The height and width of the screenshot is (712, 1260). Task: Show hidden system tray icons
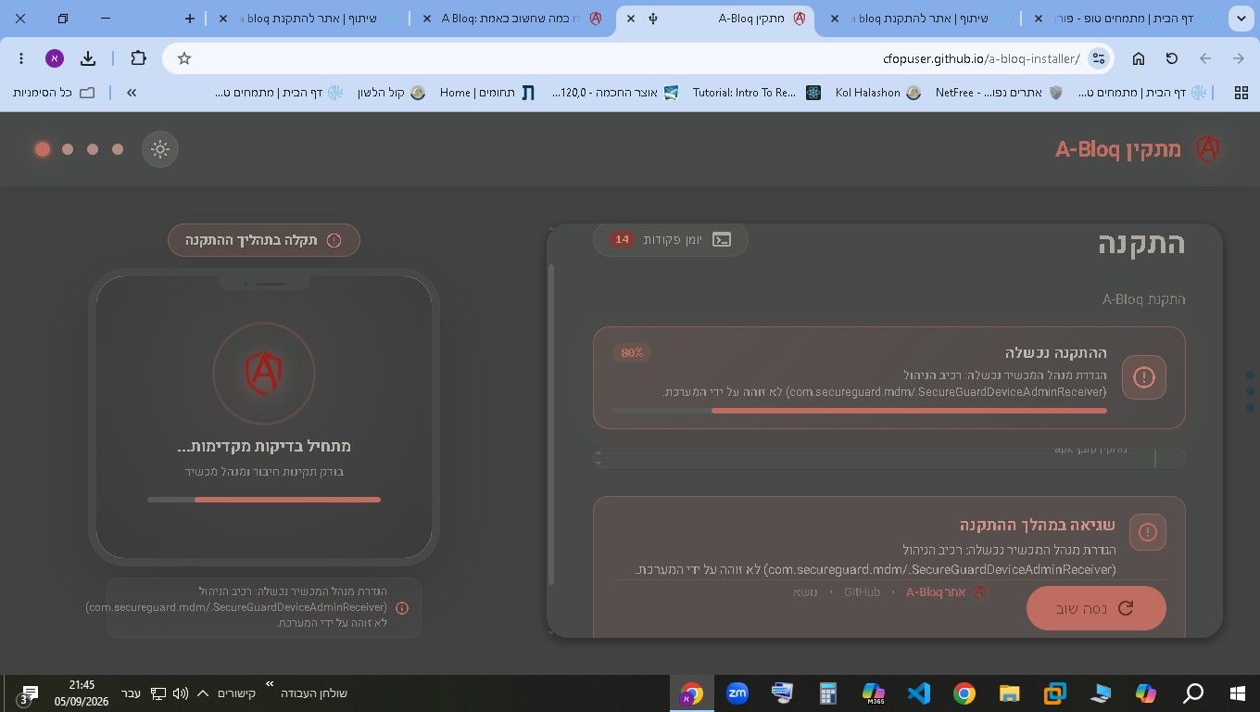(203, 693)
